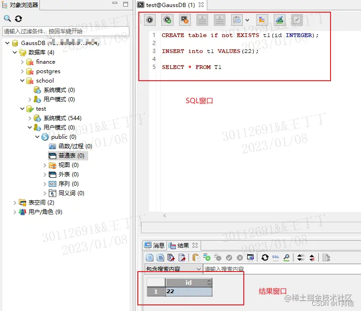Expand 用户模式 (0) under school
361x311 pixels.
tap(30, 99)
